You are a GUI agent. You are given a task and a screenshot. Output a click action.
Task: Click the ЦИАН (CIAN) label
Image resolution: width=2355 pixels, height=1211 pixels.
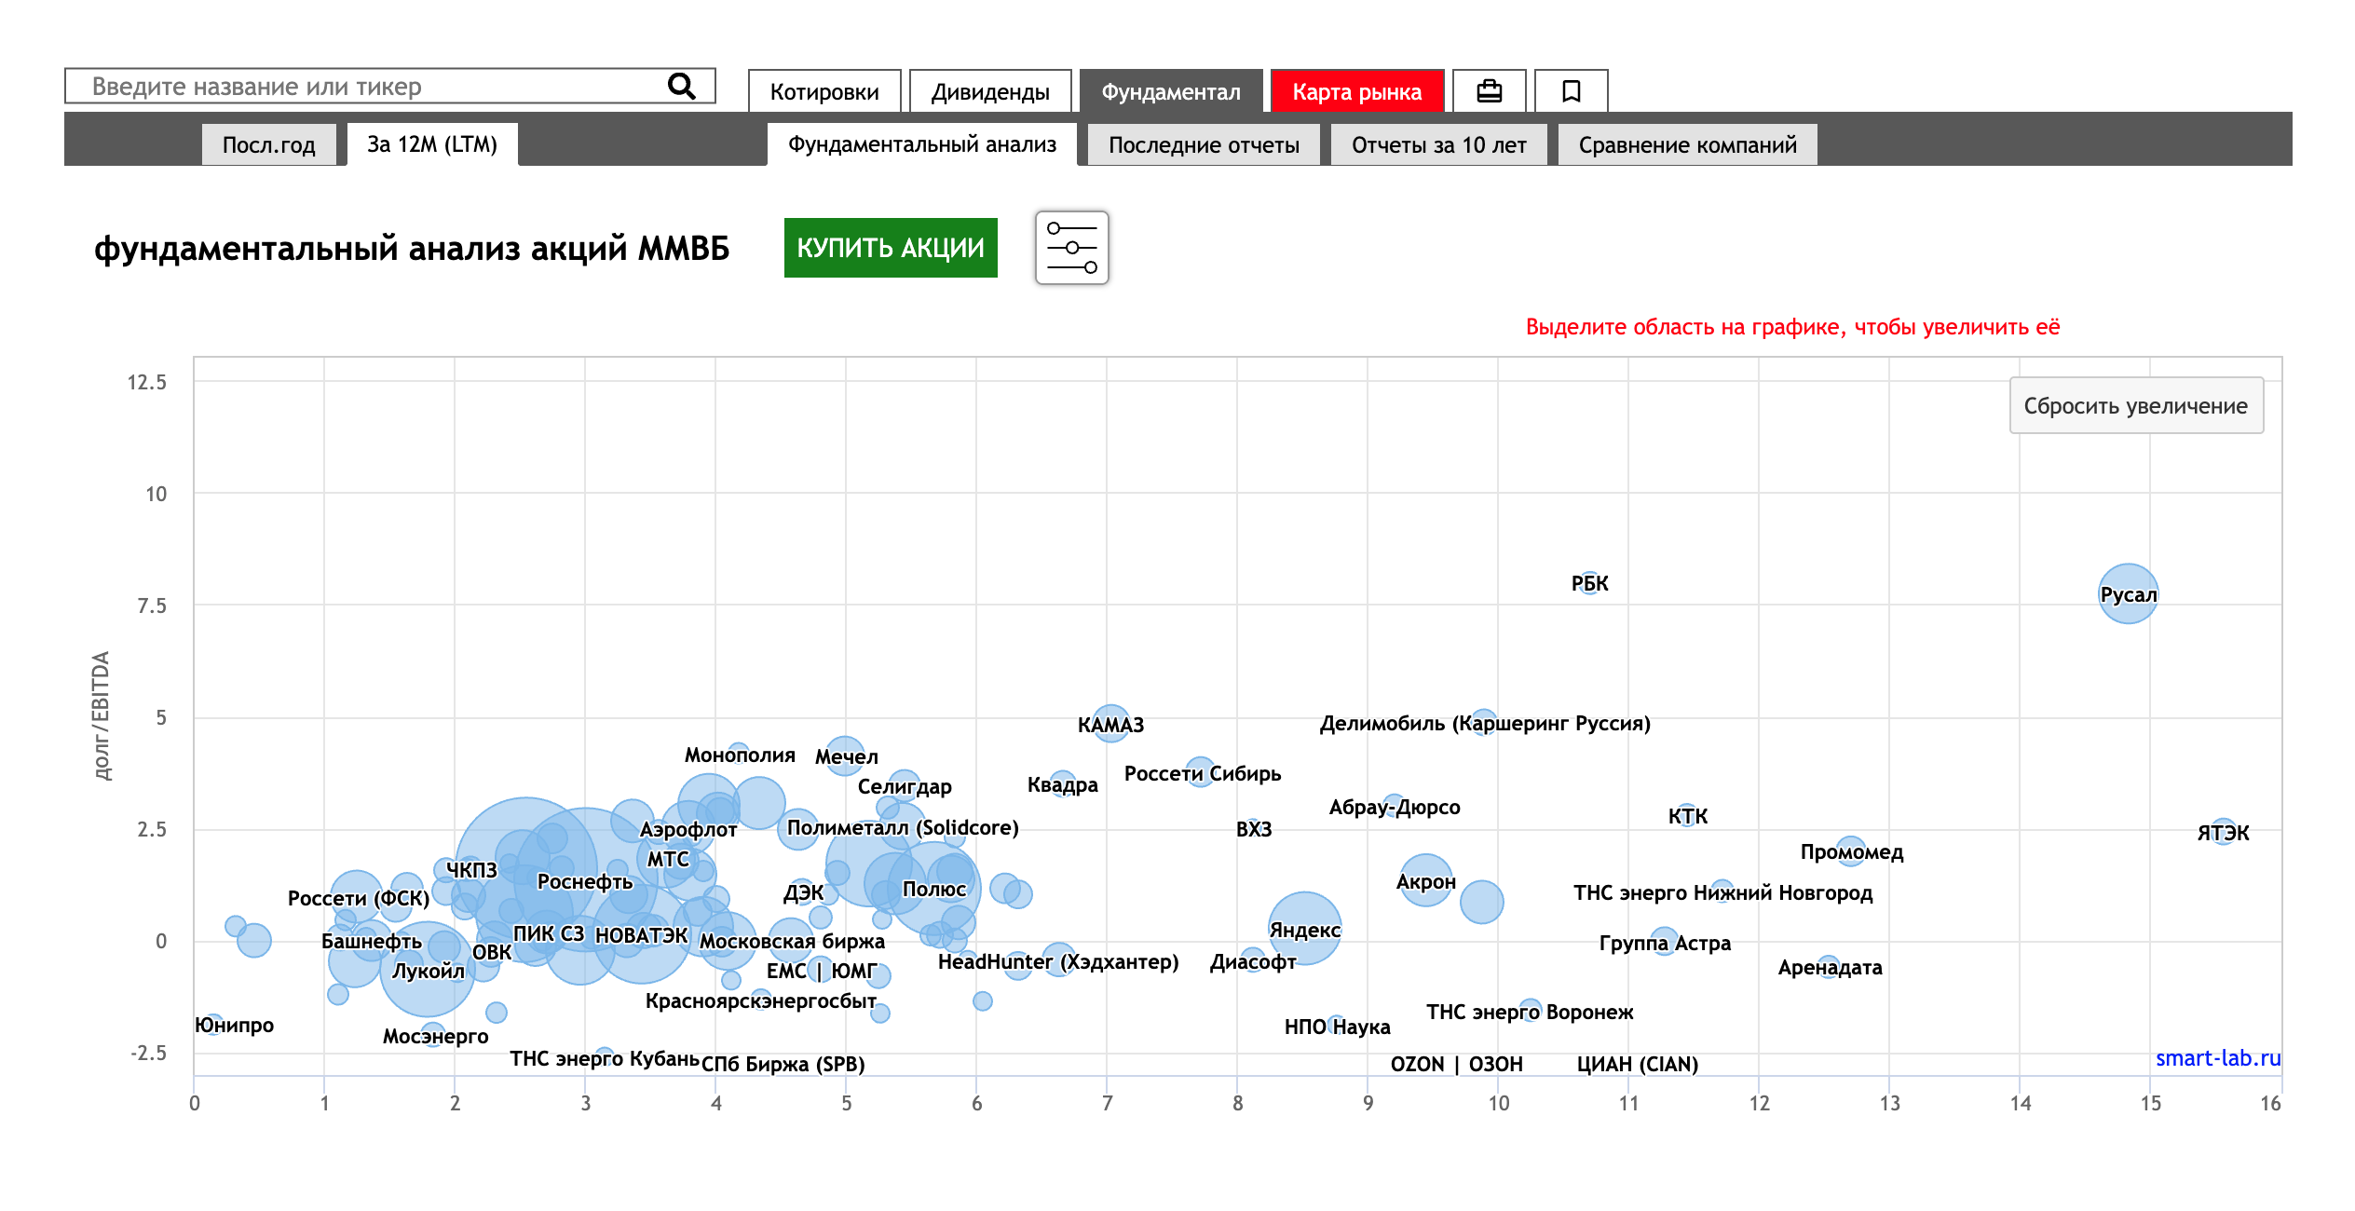(1637, 1064)
